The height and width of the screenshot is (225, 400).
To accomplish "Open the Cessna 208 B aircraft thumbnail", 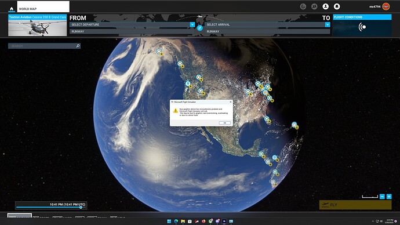I will 37,26.
